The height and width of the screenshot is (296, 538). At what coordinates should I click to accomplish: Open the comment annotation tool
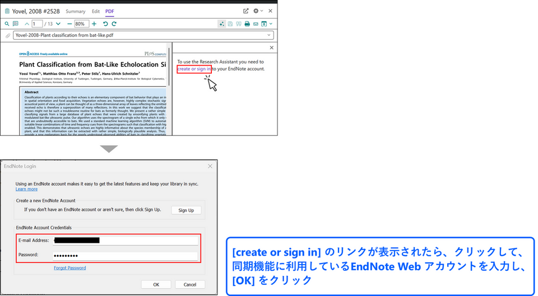(16, 24)
